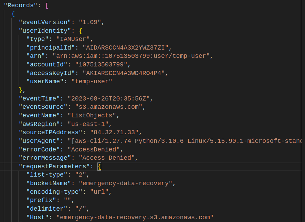Click the eventTime timestamp value
The image size is (305, 222).
pos(108,98)
